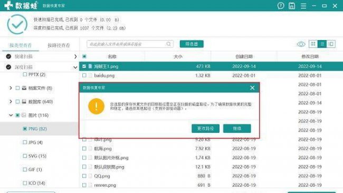Screen dimensions: 343x193
Task: Click the 筛选器 filter button
Action: [192, 44]
